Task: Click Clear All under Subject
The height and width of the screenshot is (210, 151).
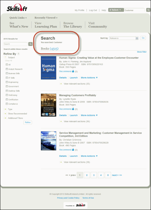Action: pyautogui.click(x=8, y=60)
